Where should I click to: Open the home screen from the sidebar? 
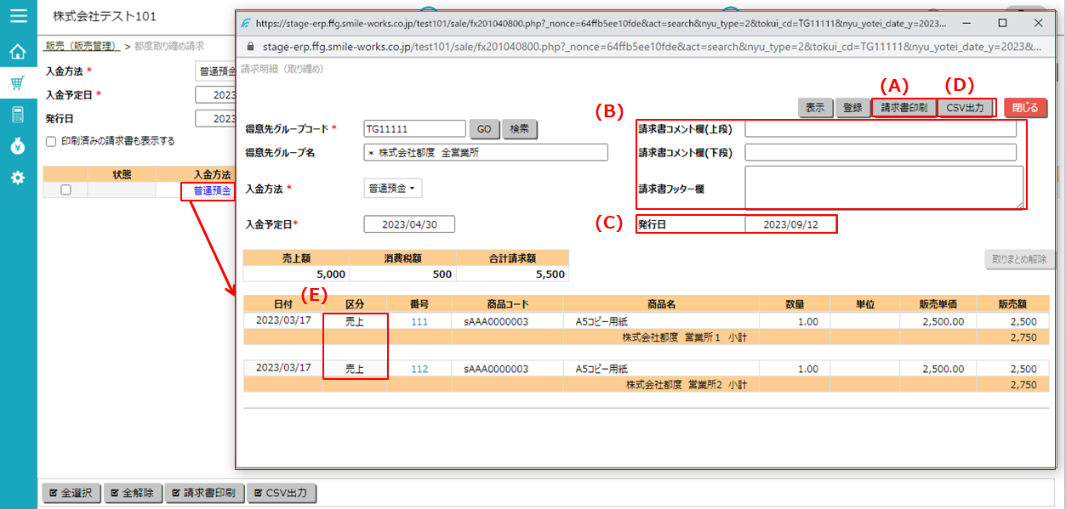coord(18,51)
